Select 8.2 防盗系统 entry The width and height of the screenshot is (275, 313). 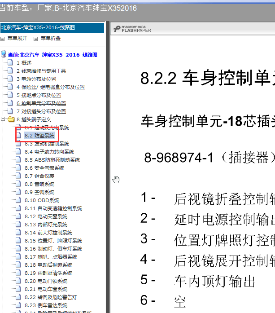tap(39, 136)
